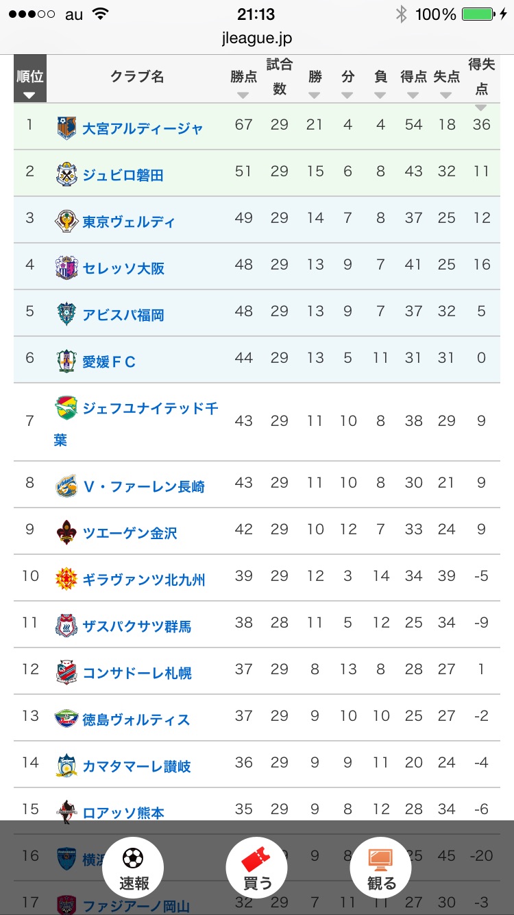Open the 買う ticket purchase button

[x=257, y=868]
